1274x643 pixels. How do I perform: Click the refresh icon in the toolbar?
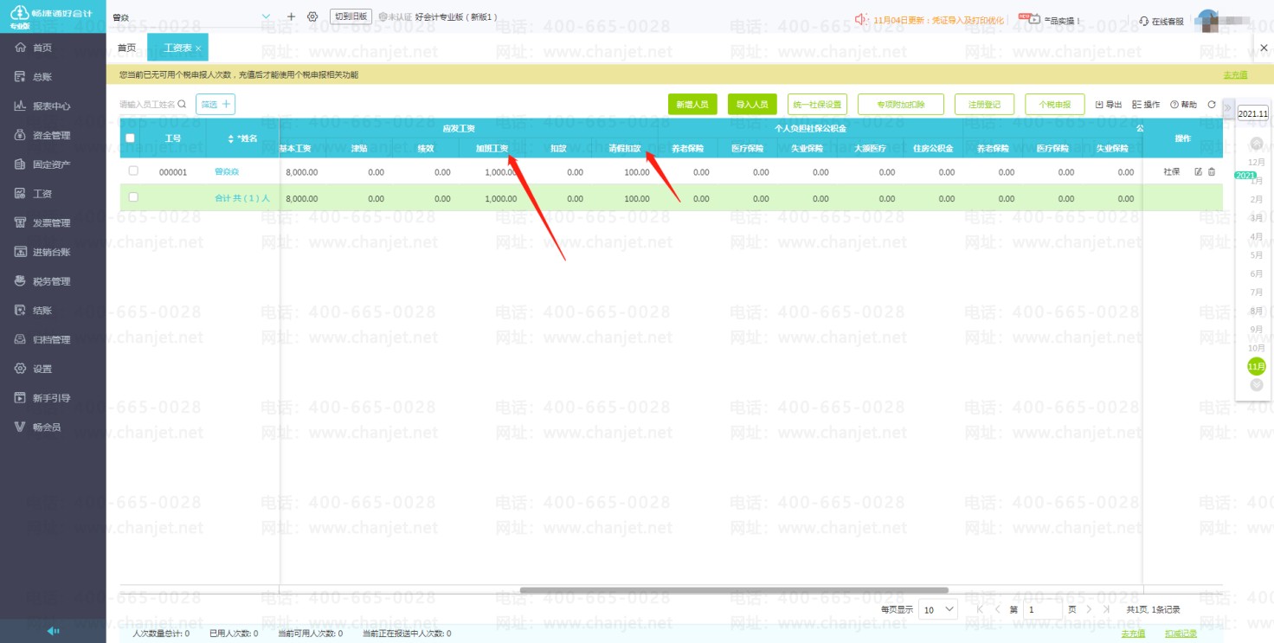1212,105
